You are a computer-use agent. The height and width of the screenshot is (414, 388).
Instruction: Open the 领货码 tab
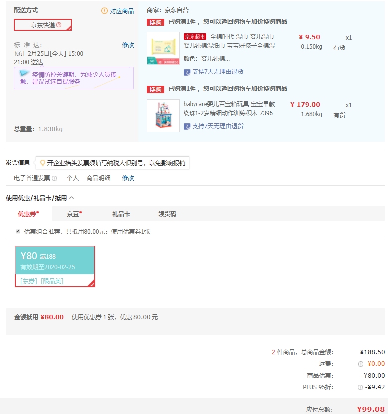tap(167, 214)
